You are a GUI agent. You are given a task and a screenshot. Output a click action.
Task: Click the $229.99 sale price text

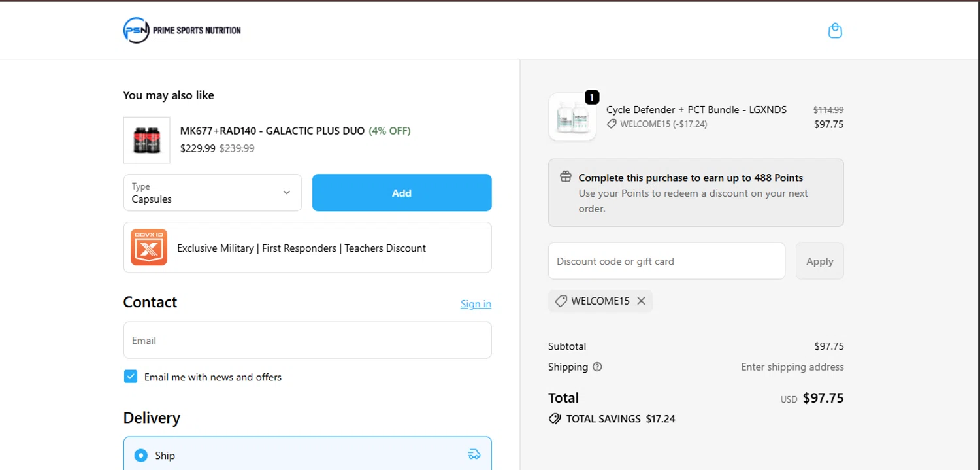coord(198,148)
